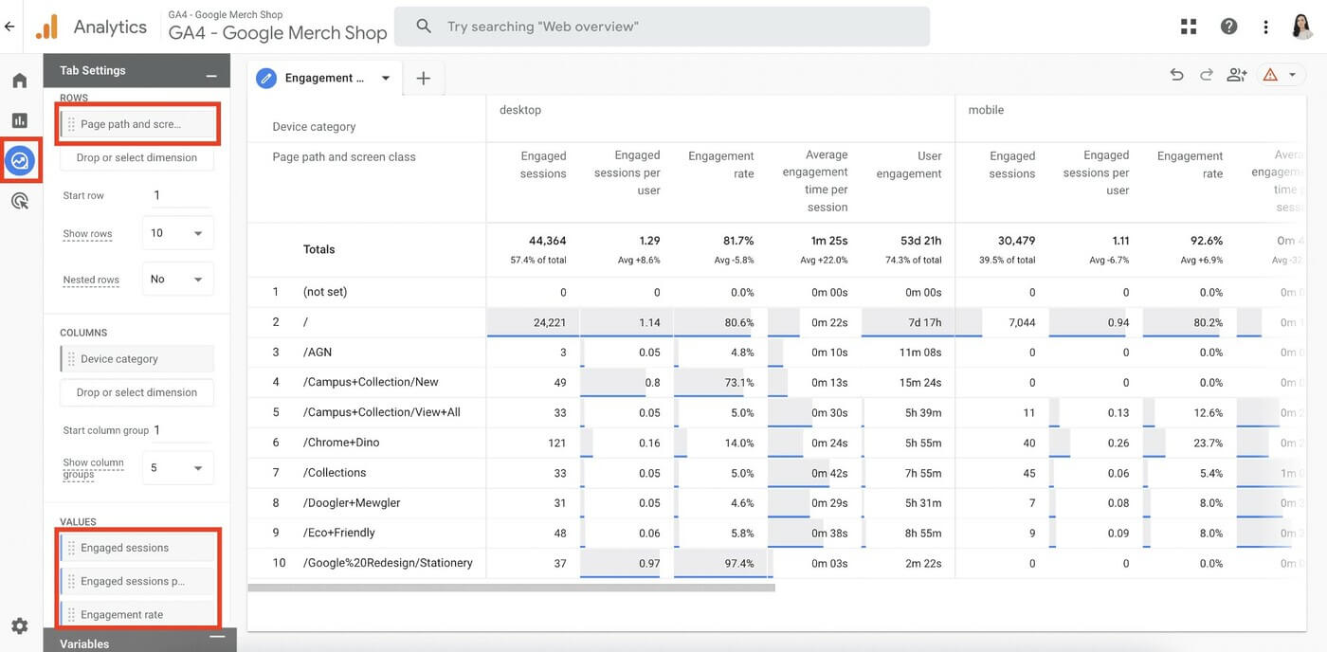Open the Google apps grid icon

click(x=1187, y=25)
